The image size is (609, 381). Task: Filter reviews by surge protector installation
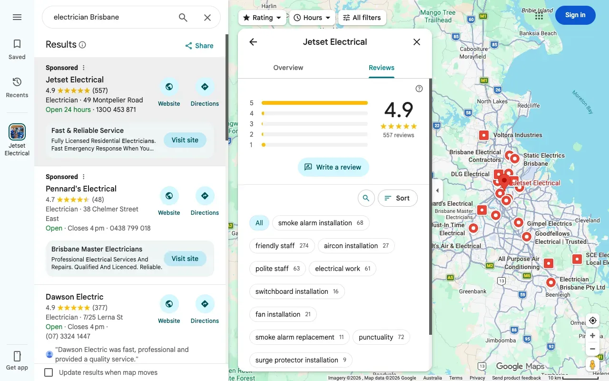tap(301, 360)
